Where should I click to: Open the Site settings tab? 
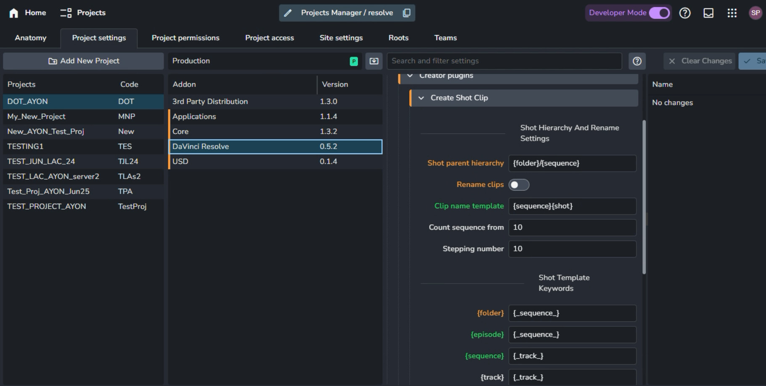pos(341,38)
